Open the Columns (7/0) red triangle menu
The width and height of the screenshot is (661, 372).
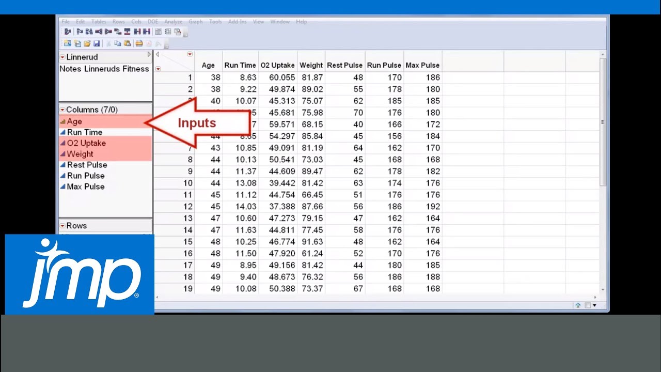(x=62, y=110)
